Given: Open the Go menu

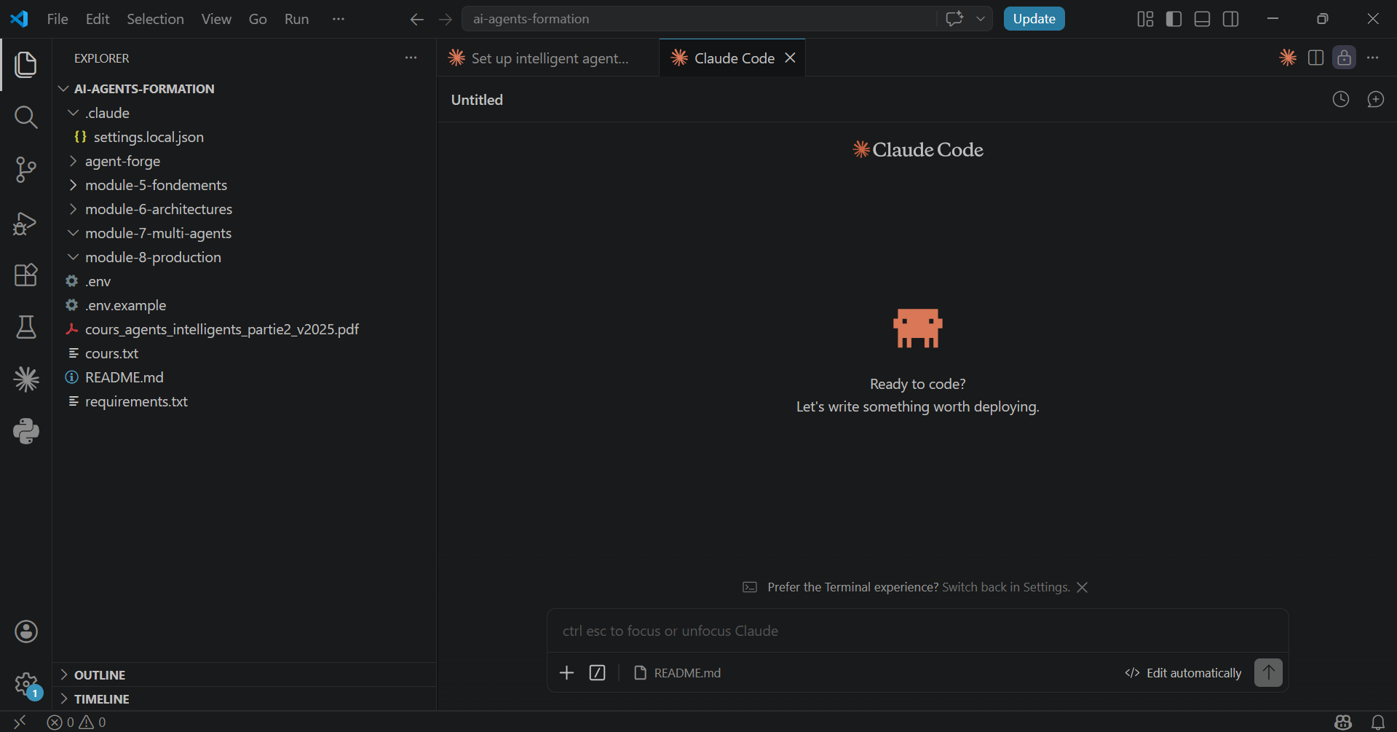Looking at the screenshot, I should click(258, 19).
